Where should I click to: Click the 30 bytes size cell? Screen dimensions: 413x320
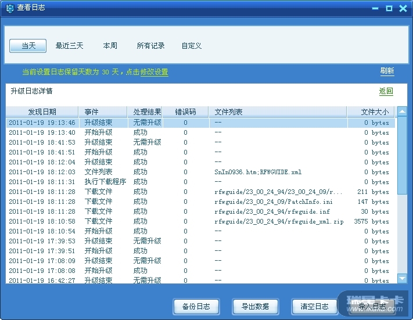(375, 211)
